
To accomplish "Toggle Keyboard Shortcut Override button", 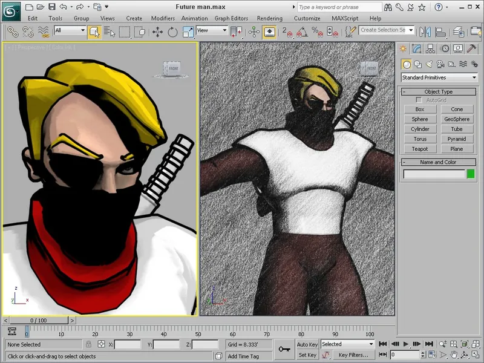I will (x=269, y=31).
